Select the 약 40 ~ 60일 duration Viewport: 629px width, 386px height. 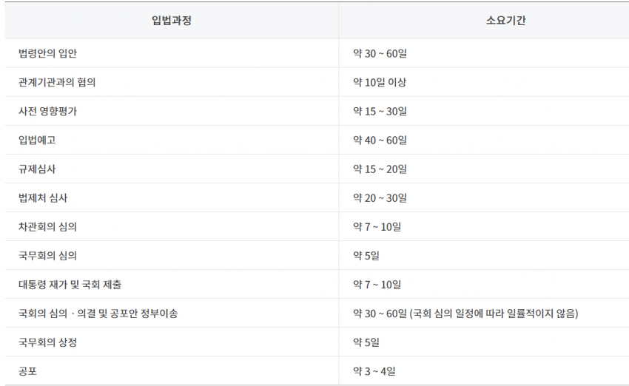tap(380, 140)
